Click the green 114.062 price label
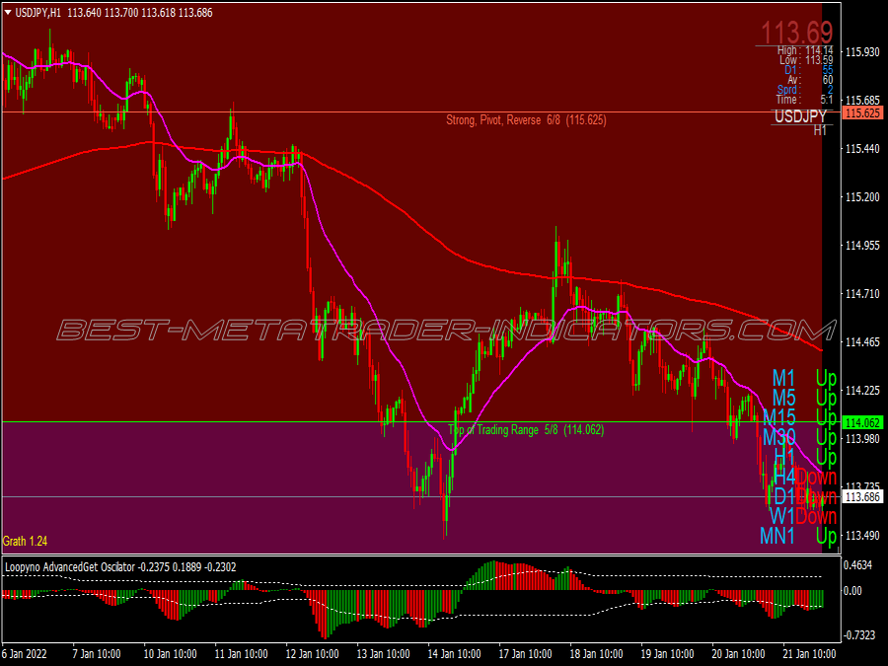 (x=862, y=422)
